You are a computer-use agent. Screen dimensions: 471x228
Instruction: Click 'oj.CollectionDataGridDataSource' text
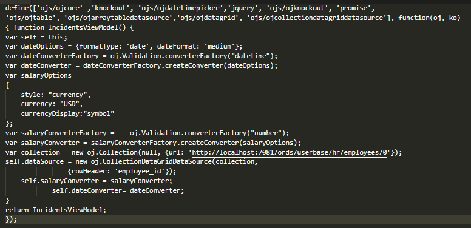coord(151,162)
